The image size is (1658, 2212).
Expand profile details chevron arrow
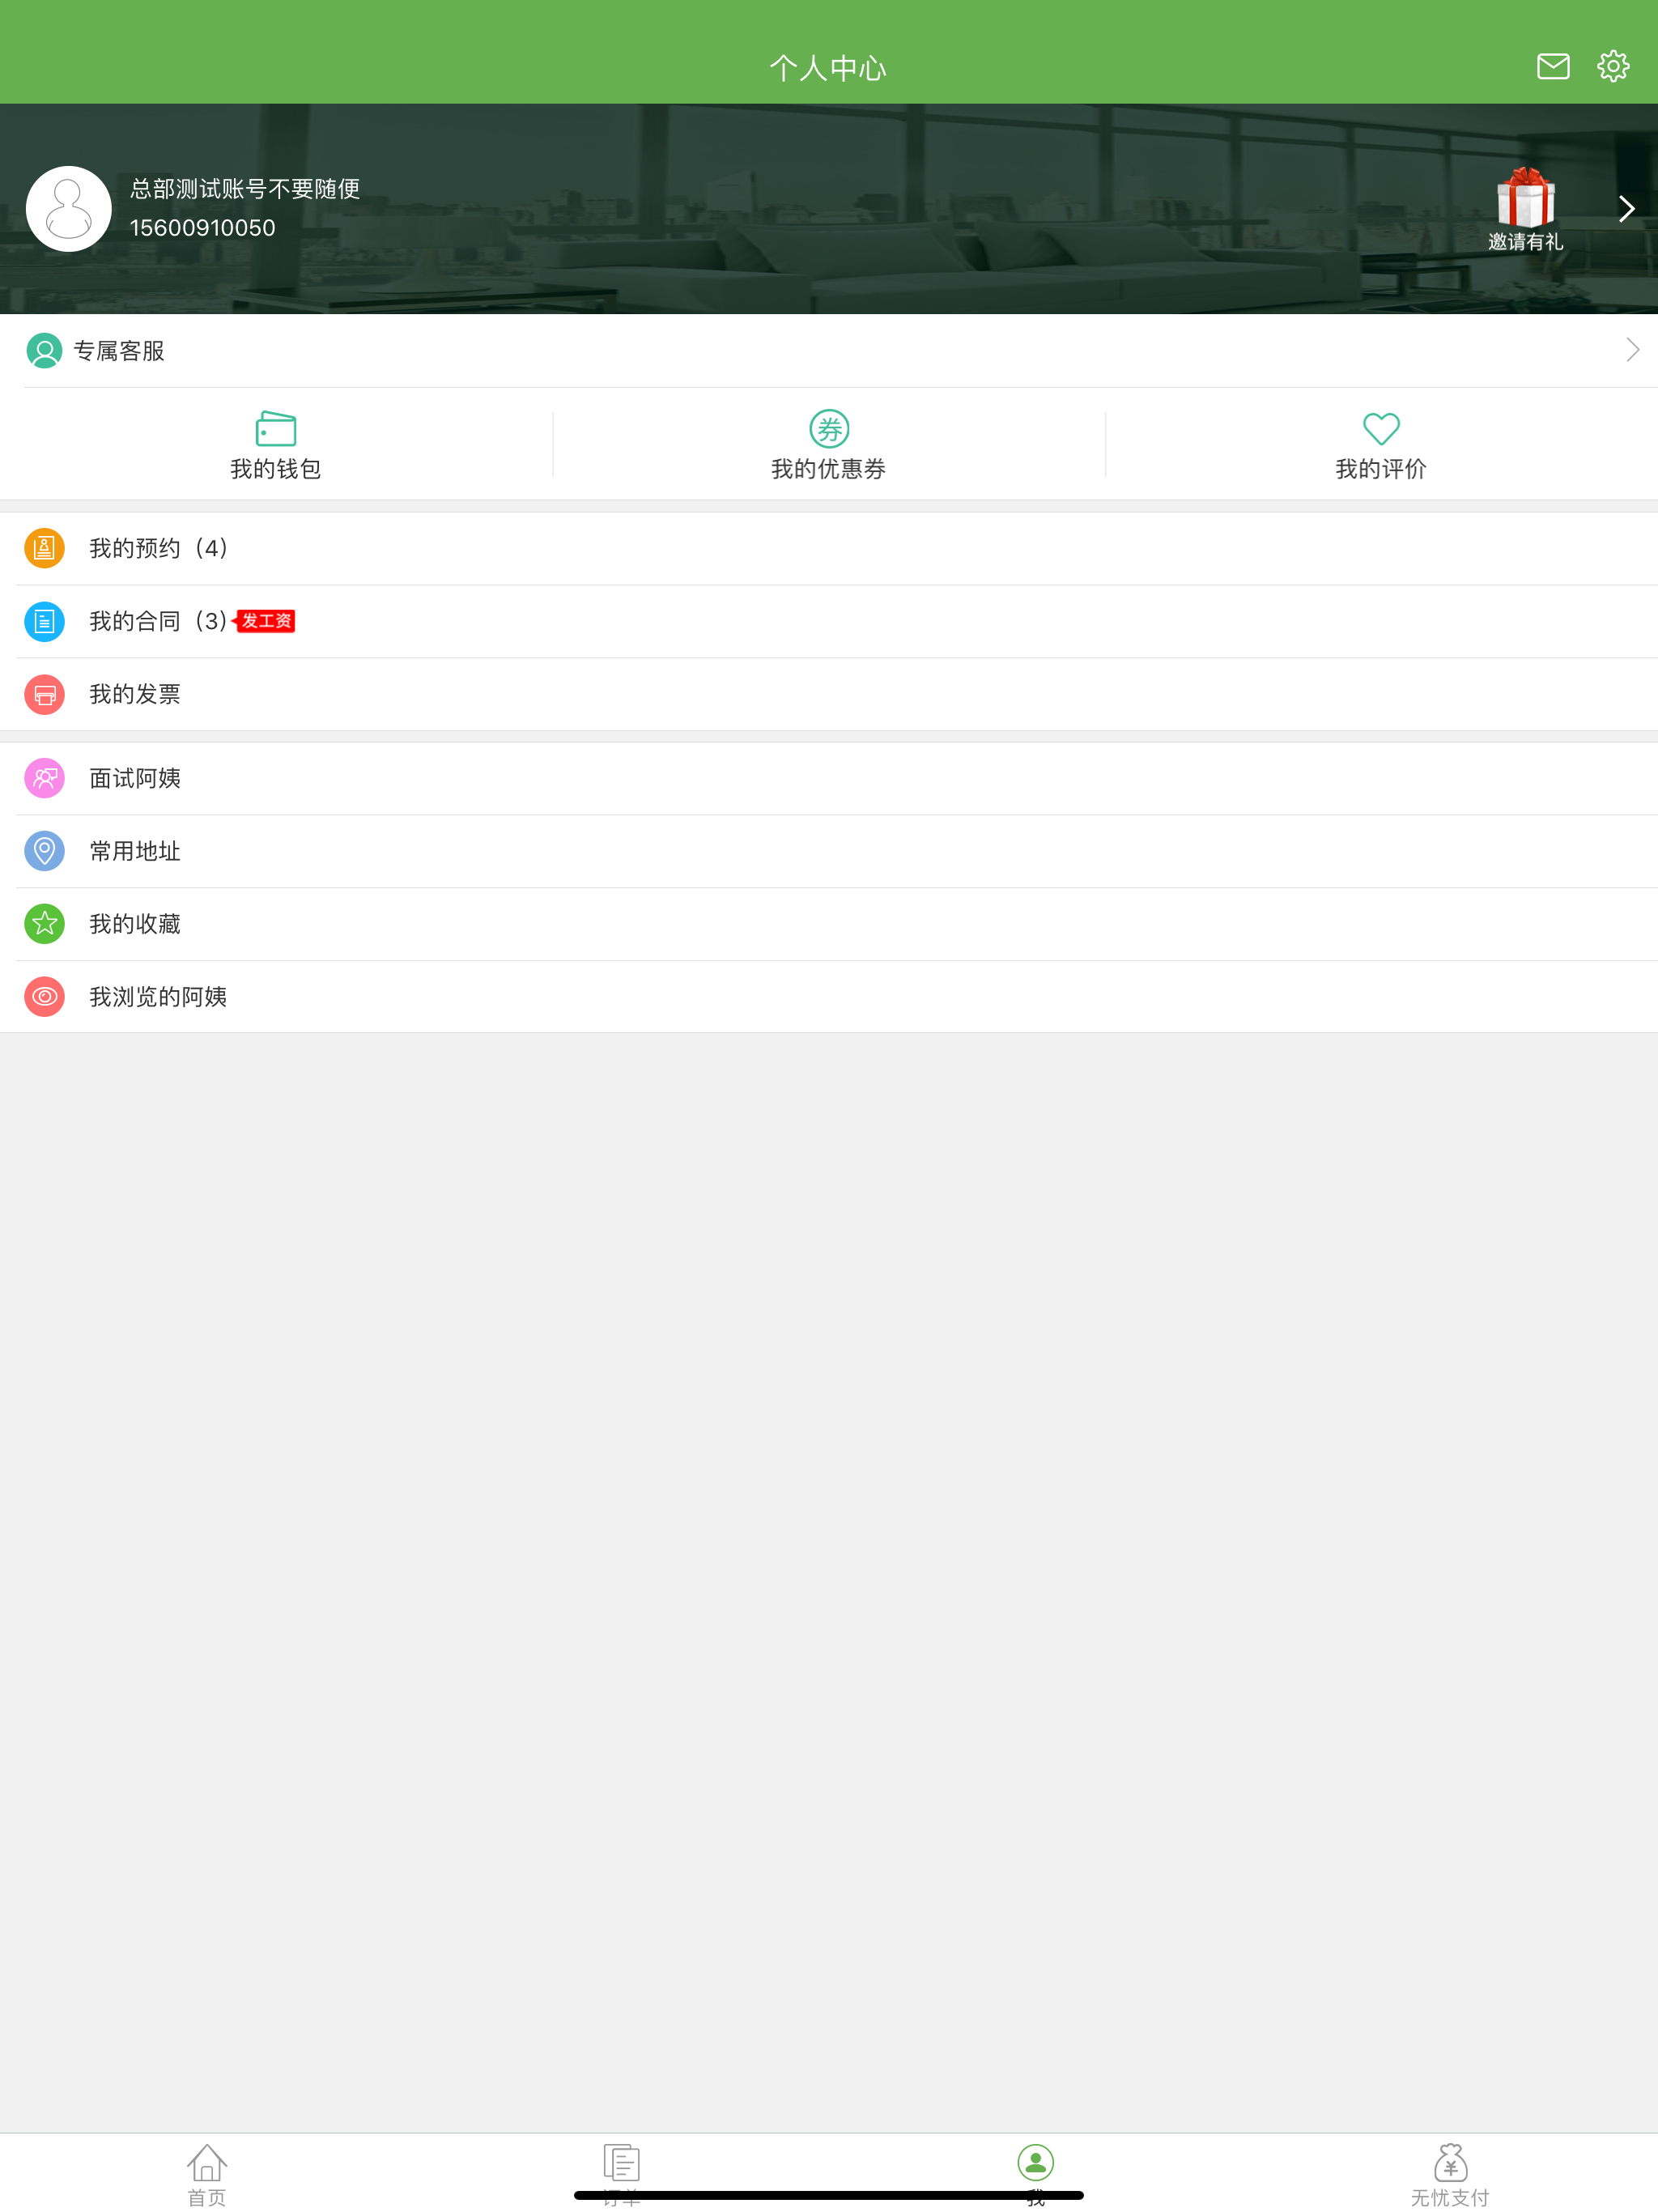[x=1626, y=208]
